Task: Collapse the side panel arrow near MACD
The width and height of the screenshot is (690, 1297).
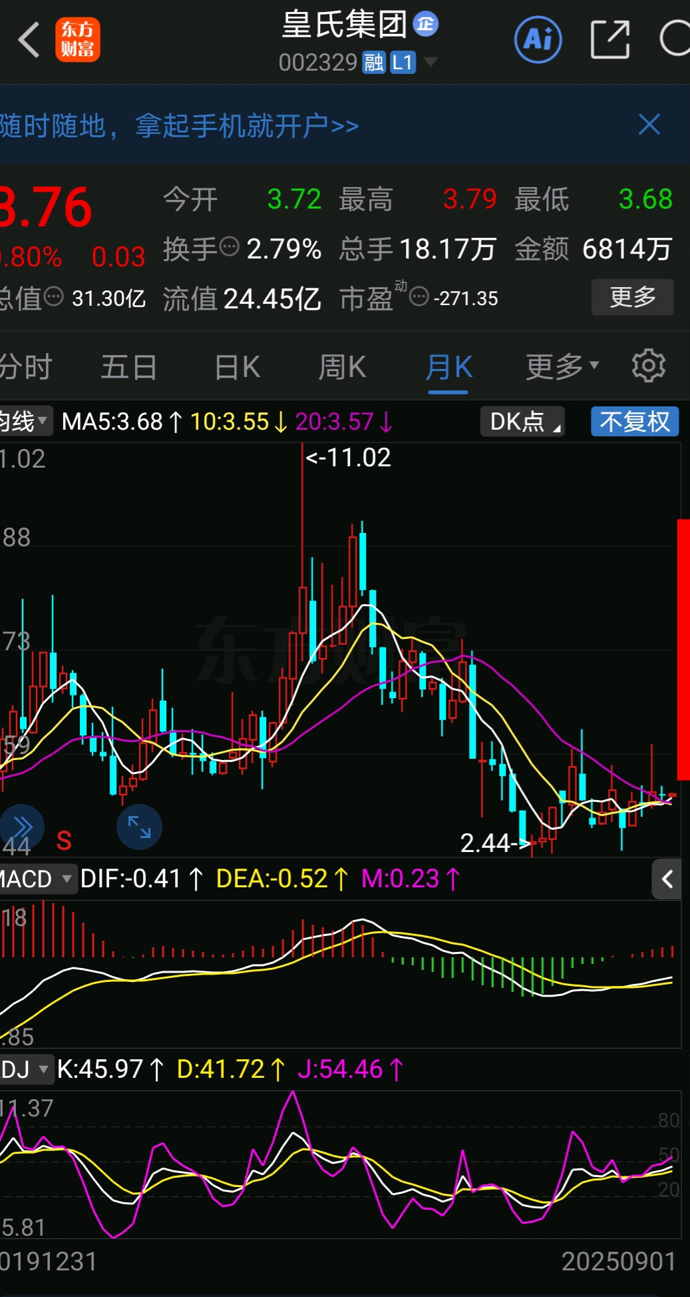Action: [667, 879]
